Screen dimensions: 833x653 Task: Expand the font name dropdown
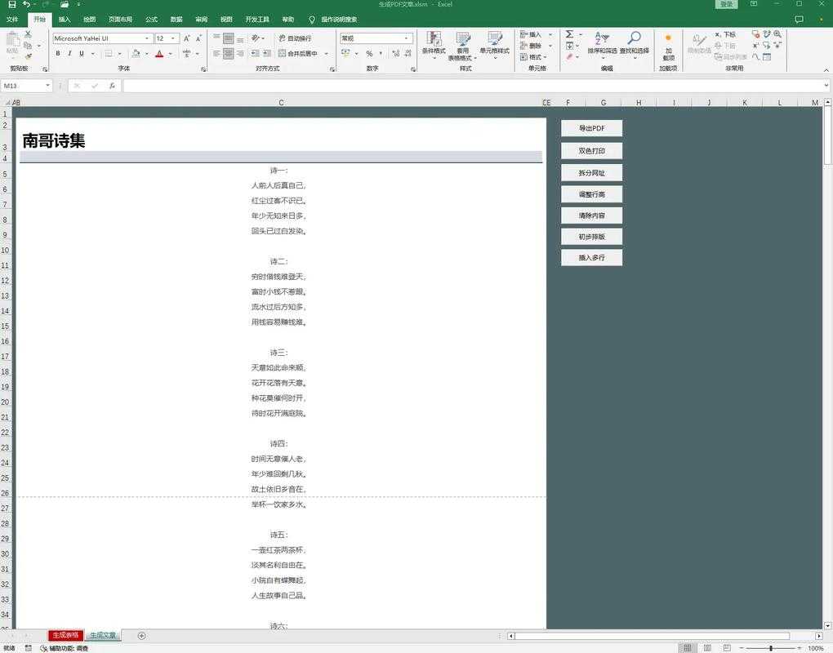[x=147, y=38]
